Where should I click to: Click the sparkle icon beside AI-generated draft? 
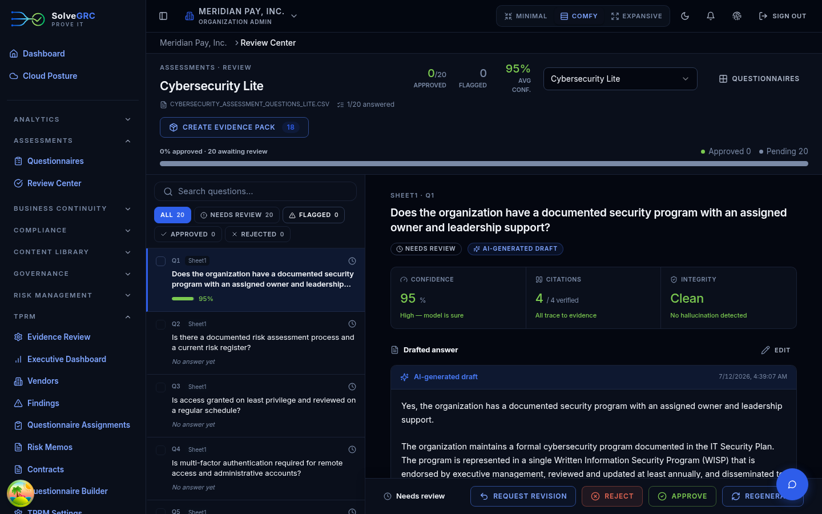click(x=404, y=377)
